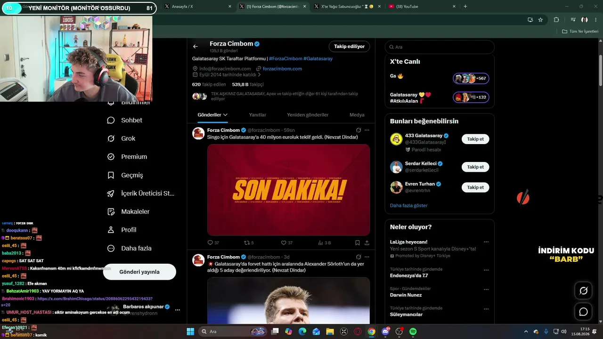Open the Chrome extensions puzzle icon
This screenshot has width=603, height=339.
click(x=556, y=20)
